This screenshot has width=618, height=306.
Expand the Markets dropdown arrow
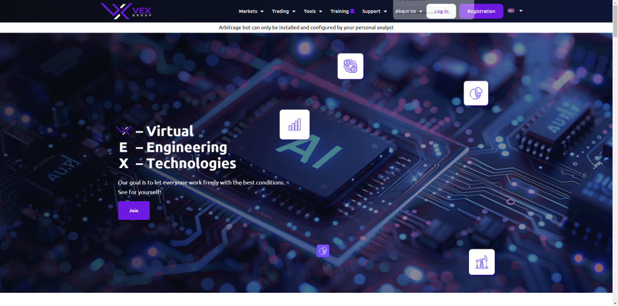262,11
